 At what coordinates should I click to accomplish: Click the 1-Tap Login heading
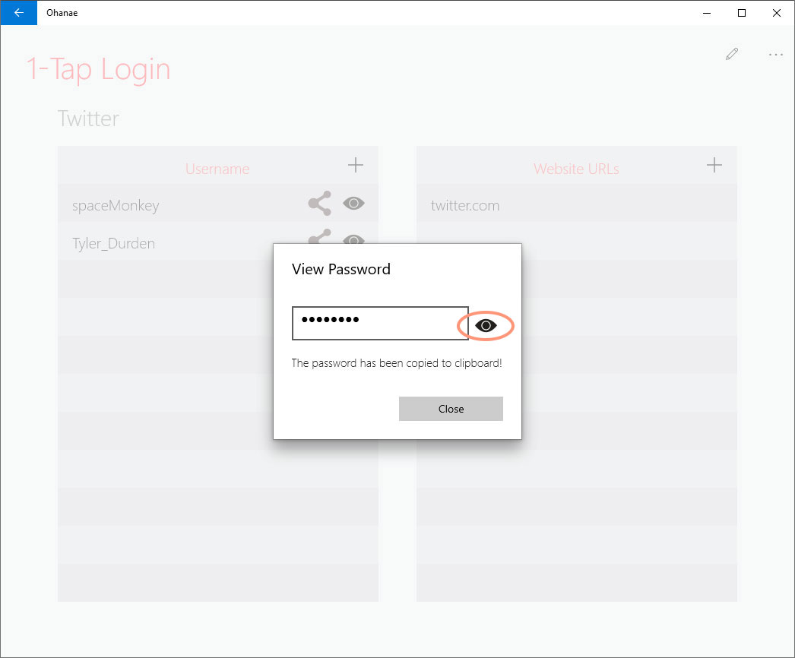point(98,68)
